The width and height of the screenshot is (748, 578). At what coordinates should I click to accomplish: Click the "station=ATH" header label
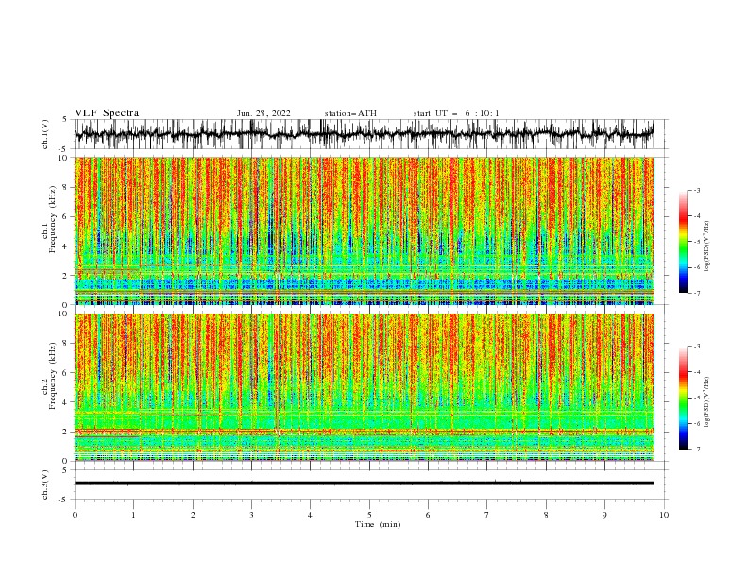click(x=350, y=113)
